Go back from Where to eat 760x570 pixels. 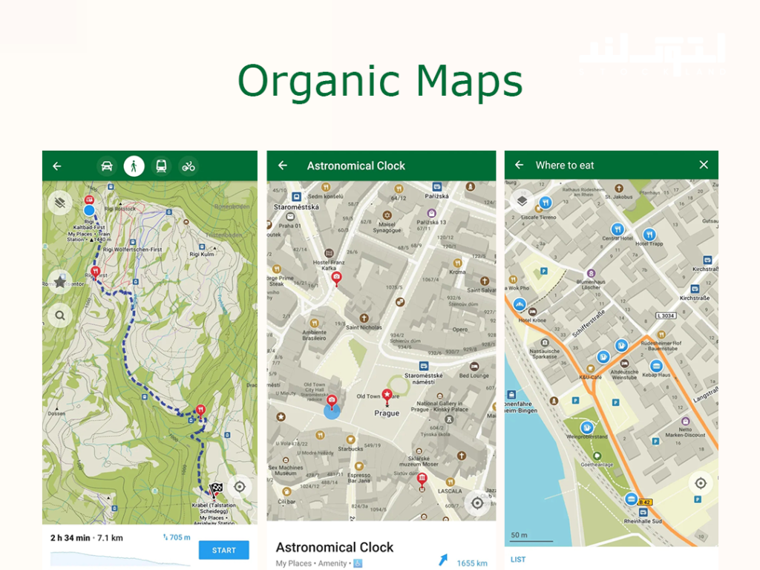point(519,166)
